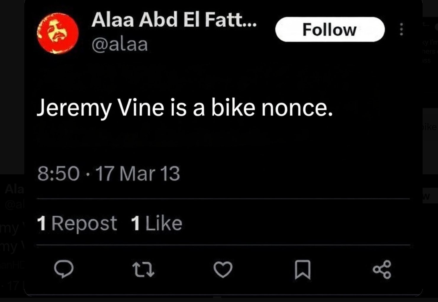Click the red profile avatar picture
Screen dimensions: 438x302
[58, 33]
